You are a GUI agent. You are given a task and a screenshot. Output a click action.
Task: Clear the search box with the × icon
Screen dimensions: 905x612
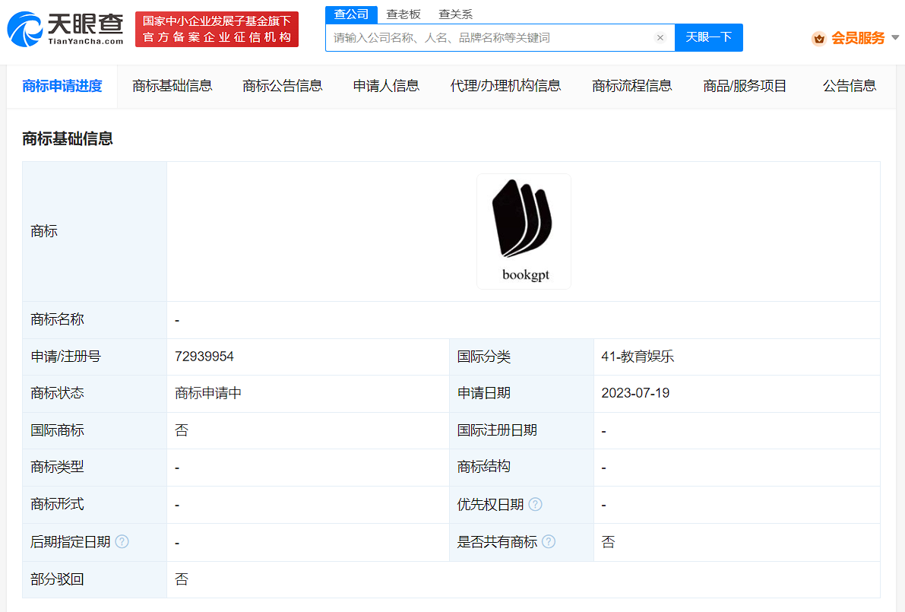[660, 37]
